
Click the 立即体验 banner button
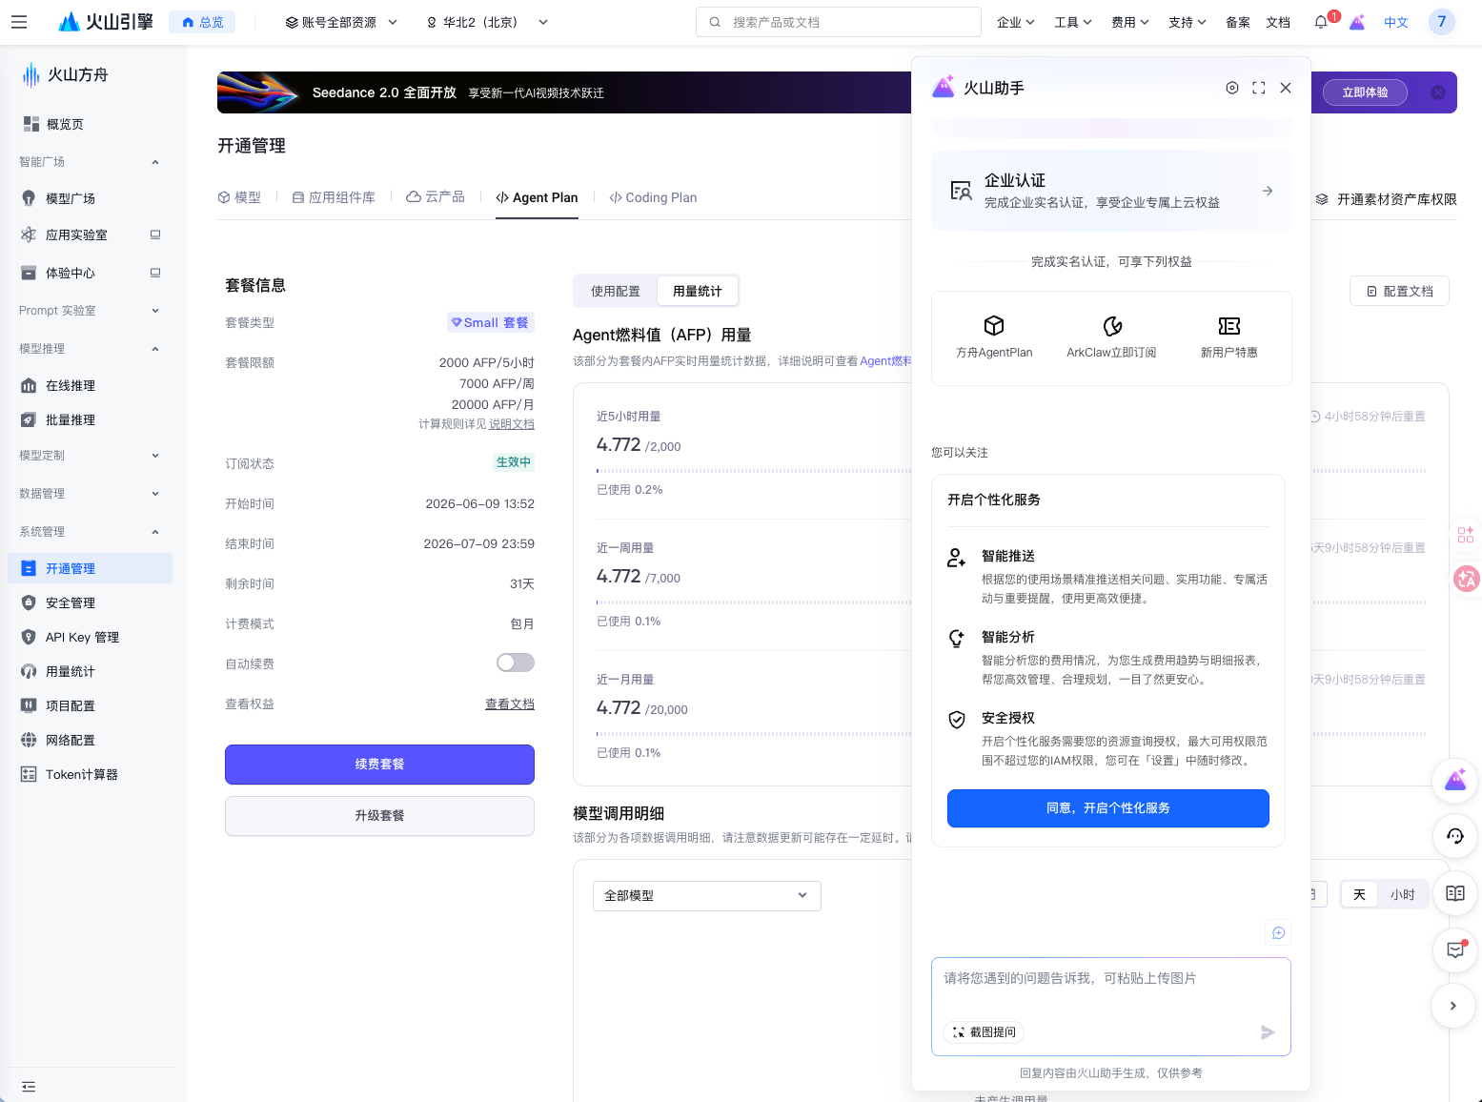tap(1365, 92)
